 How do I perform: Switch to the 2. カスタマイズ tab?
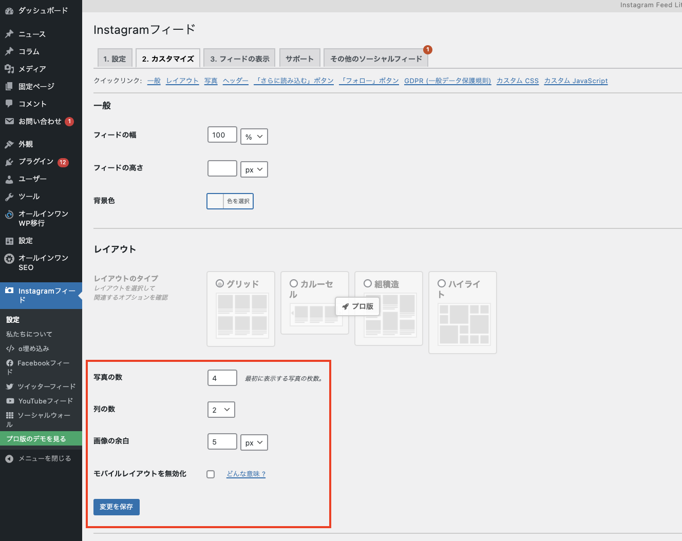coord(168,59)
